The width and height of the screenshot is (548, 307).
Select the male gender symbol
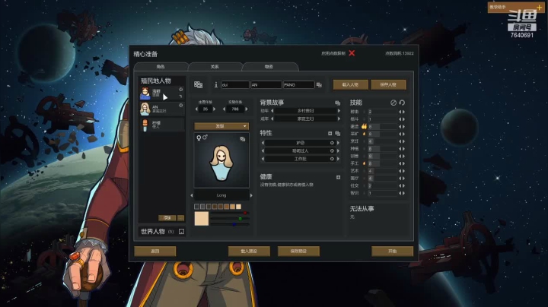[205, 138]
